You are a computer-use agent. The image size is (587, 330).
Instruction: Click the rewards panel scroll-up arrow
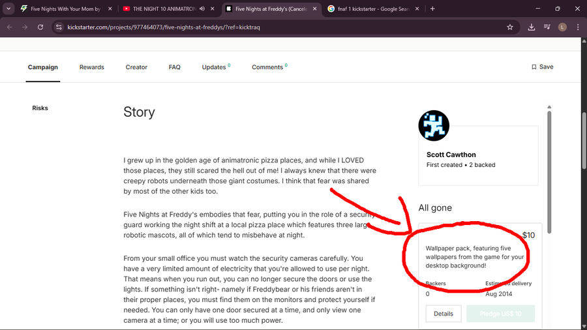point(549,107)
